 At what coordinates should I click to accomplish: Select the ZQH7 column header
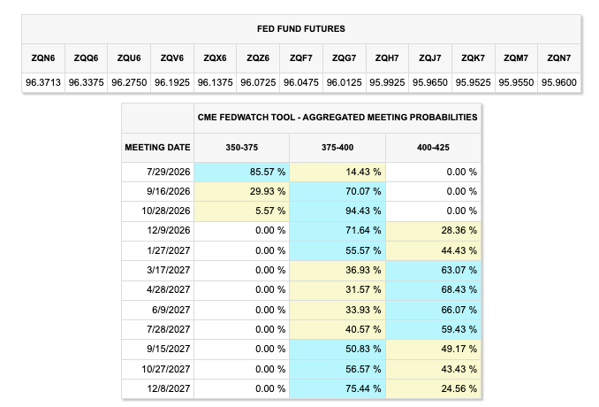pyautogui.click(x=387, y=58)
